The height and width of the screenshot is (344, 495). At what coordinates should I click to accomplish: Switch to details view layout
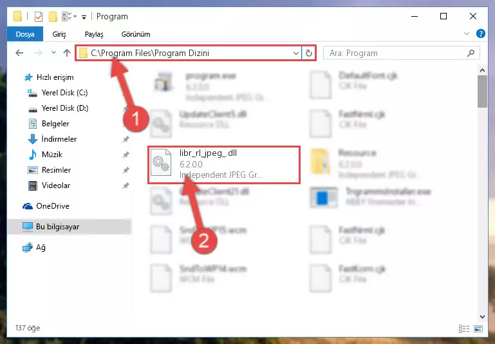coord(464,329)
